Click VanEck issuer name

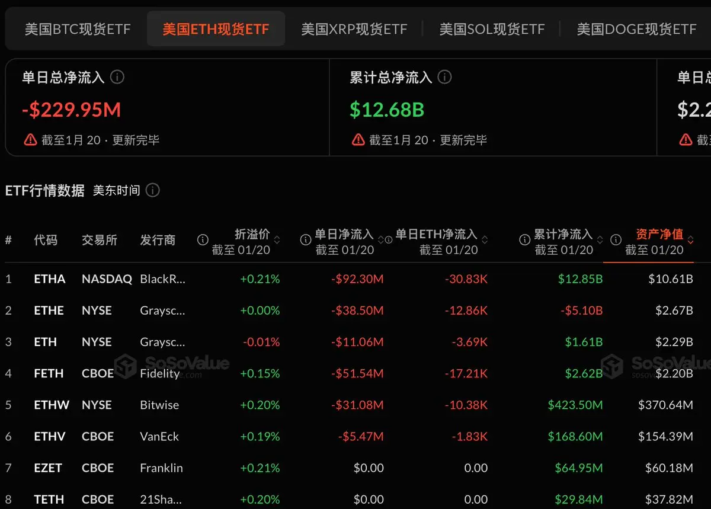pyautogui.click(x=159, y=436)
